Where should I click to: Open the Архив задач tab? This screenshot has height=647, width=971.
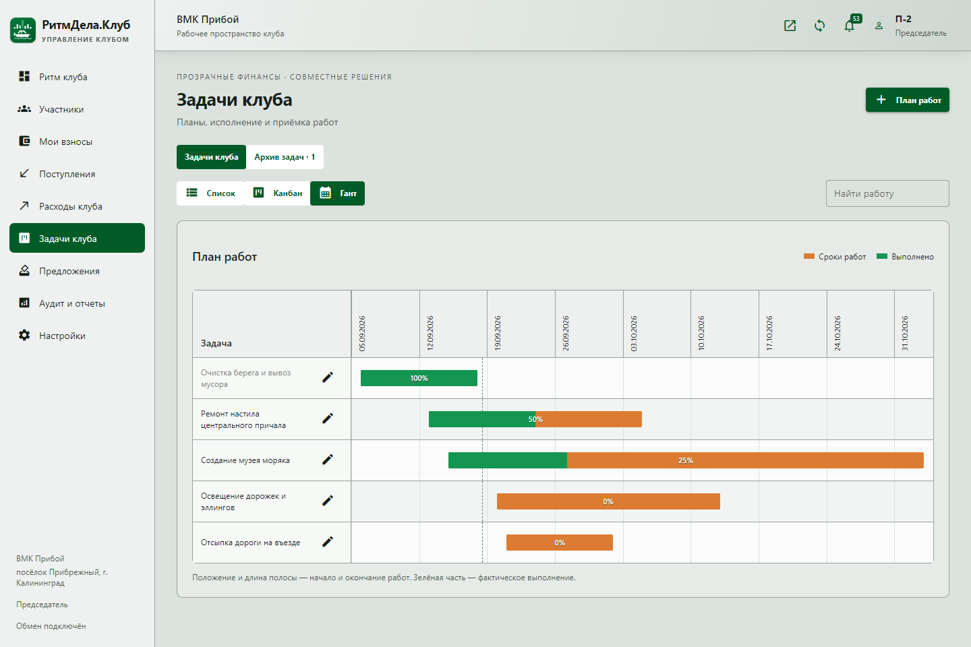[285, 157]
